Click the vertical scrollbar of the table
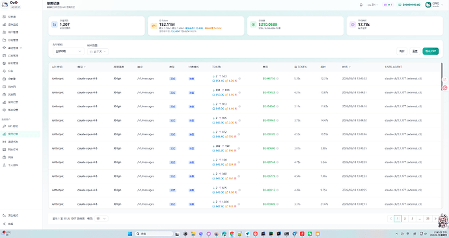Image resolution: width=449 pixels, height=238 pixels. pos(441,77)
